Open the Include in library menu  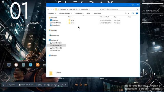[65, 13]
